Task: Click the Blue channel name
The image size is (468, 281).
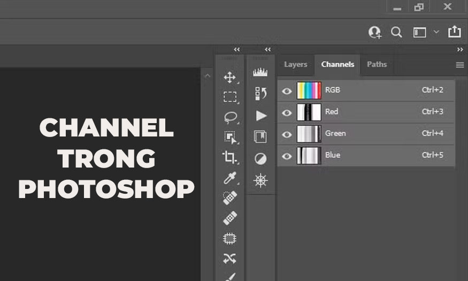Action: tap(333, 155)
